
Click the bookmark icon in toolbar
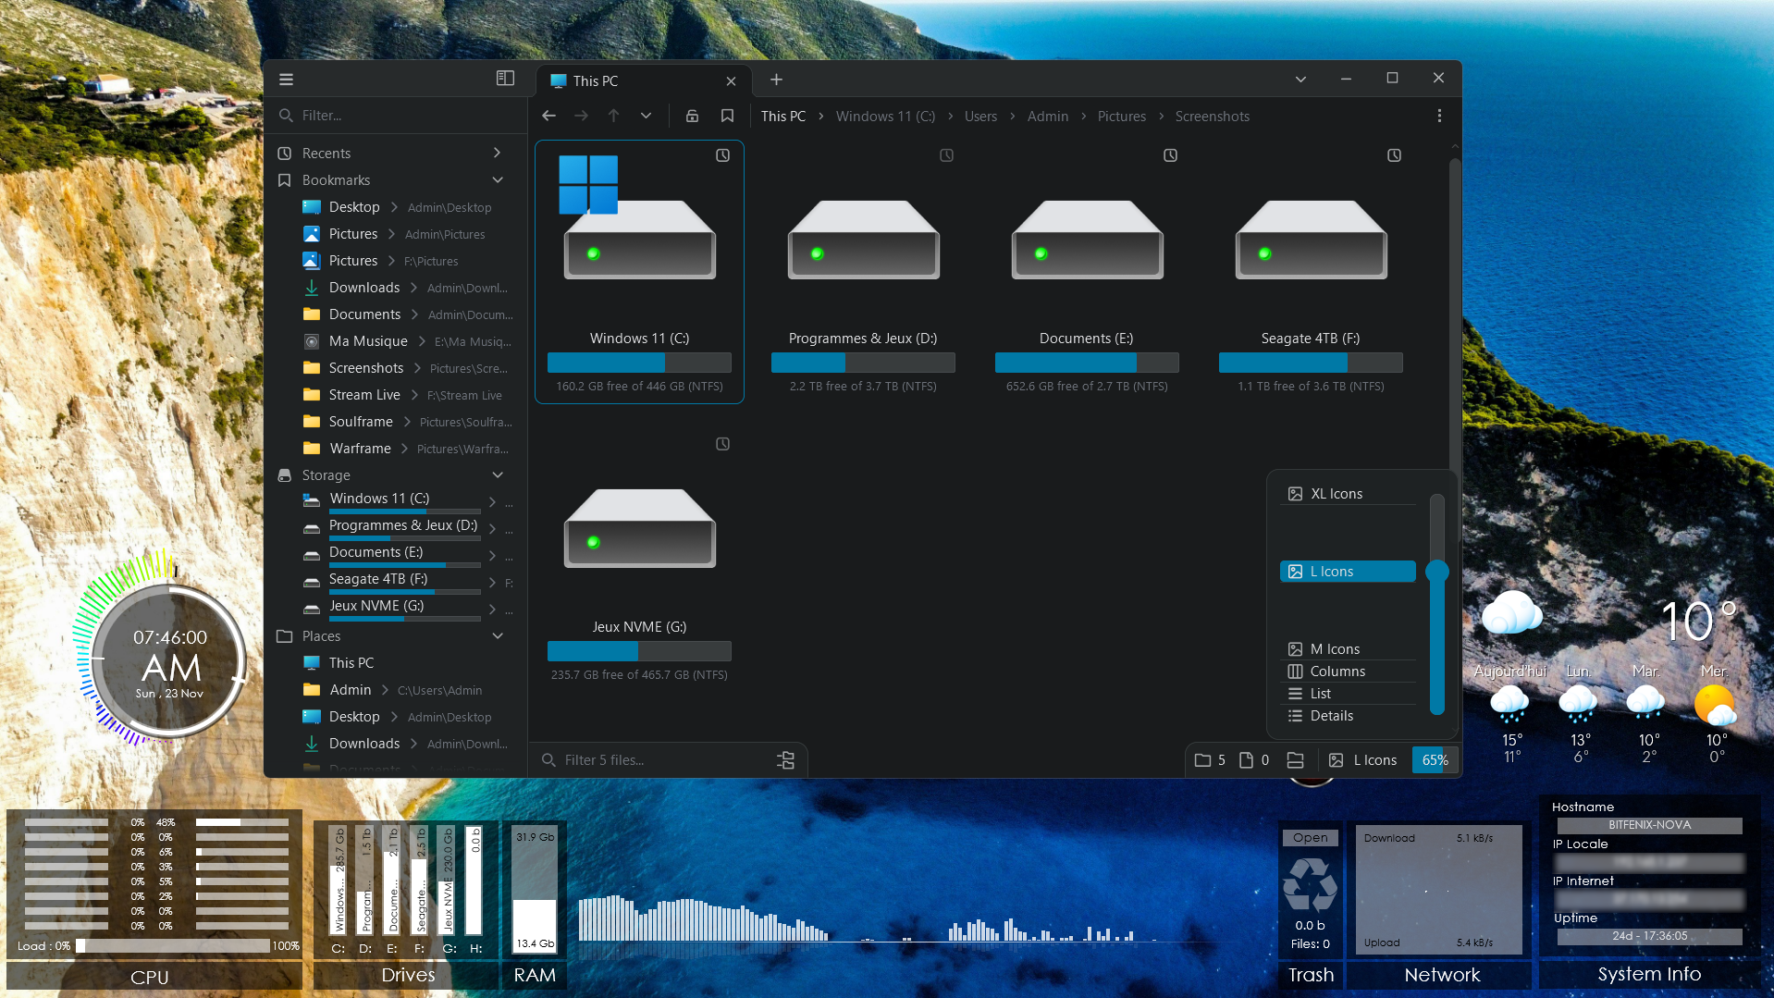click(x=727, y=116)
